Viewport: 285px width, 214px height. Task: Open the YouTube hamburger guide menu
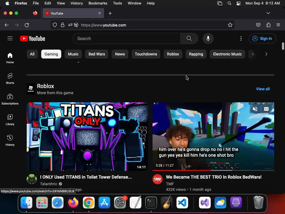pyautogui.click(x=10, y=38)
